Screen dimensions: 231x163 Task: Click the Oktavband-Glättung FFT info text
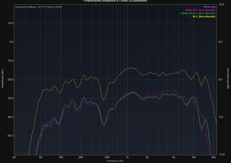click(x=38, y=7)
